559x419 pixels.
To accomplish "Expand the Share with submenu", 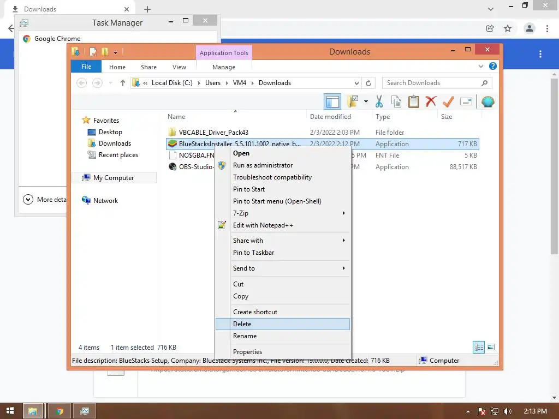I will pos(283,241).
